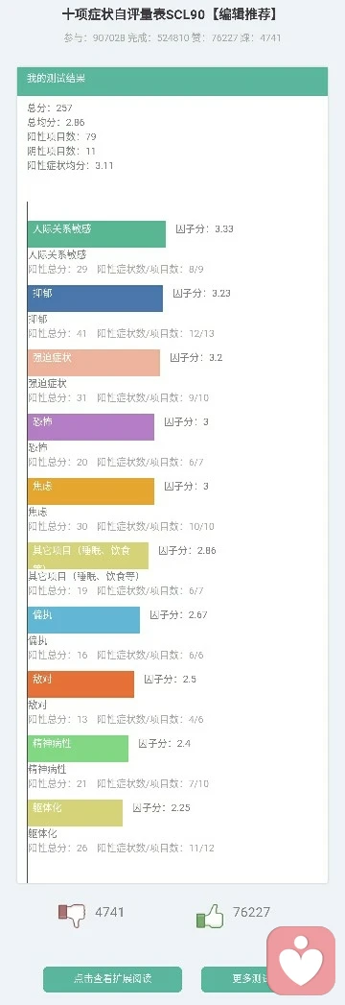Select the 恐怖 purple bar

[91, 427]
